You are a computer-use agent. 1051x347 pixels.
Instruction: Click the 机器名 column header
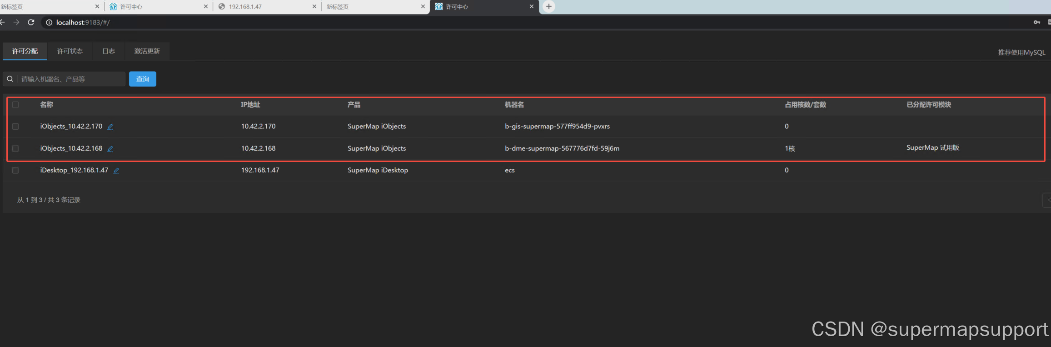click(514, 105)
